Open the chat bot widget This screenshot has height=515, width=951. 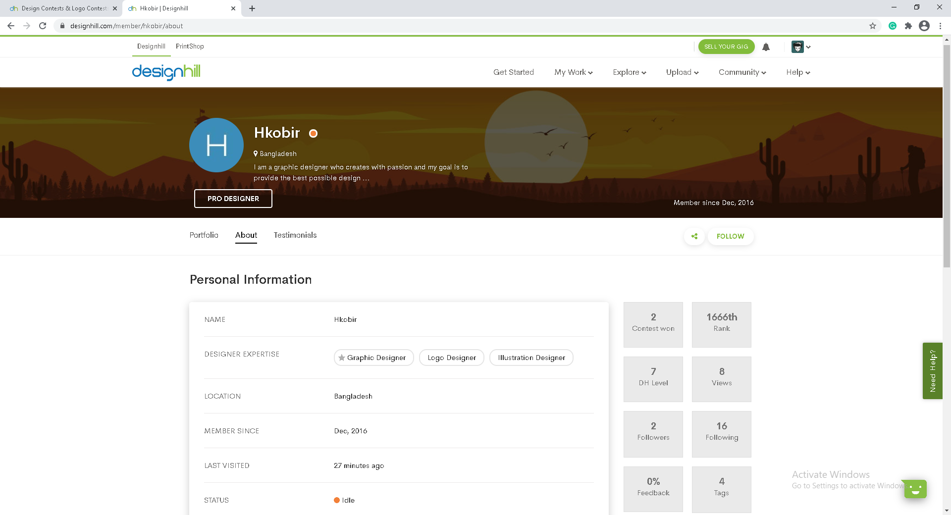[915, 489]
